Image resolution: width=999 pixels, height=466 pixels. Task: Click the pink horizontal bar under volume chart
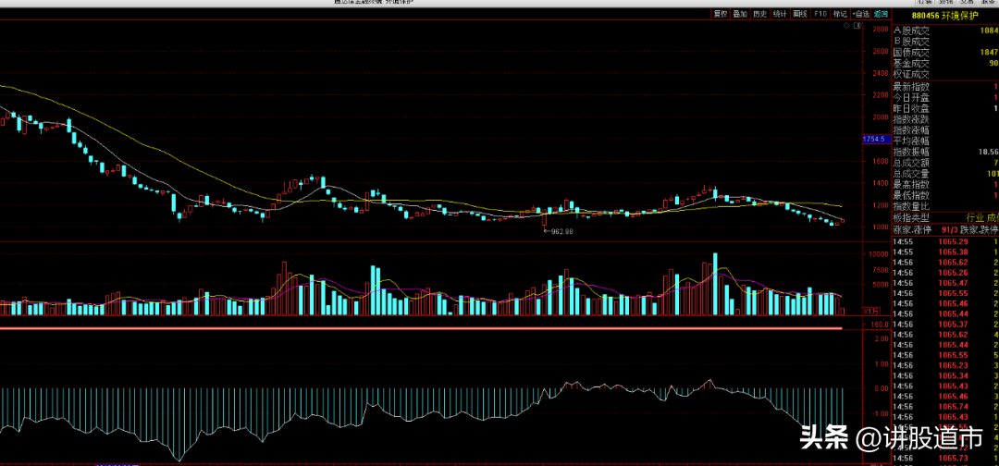pos(421,328)
